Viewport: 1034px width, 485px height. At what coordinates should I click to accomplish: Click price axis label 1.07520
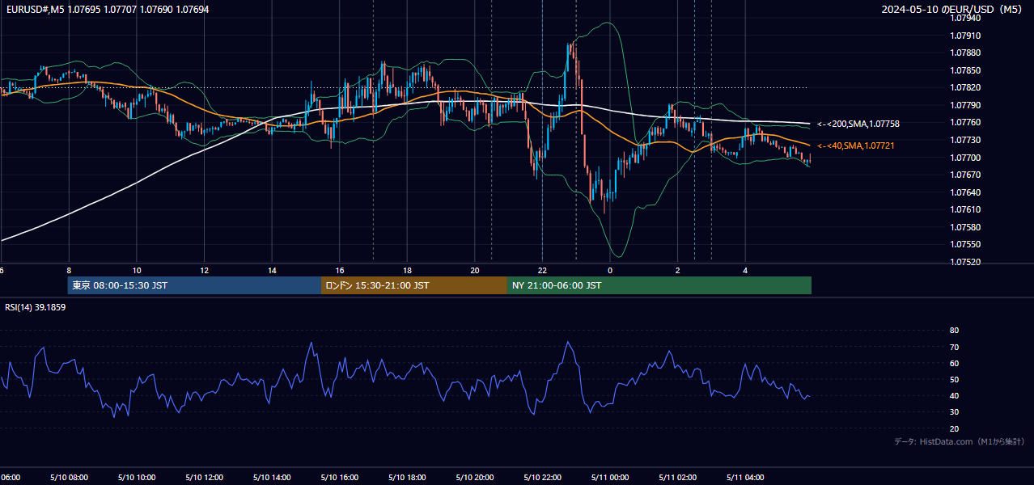tap(965, 262)
